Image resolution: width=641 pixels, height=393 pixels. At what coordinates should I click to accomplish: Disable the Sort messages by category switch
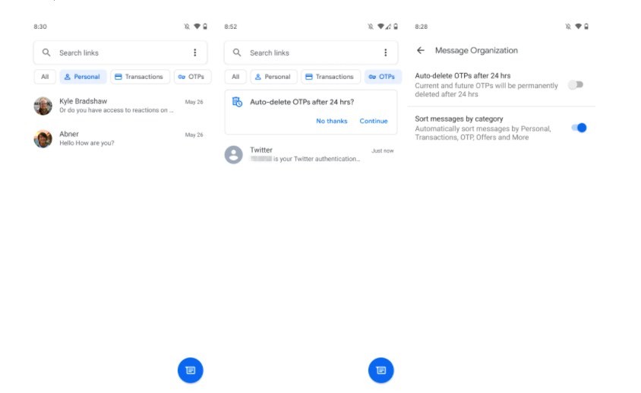pos(579,128)
